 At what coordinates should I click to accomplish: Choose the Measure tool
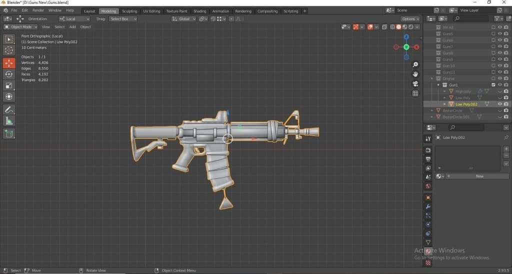[9, 121]
